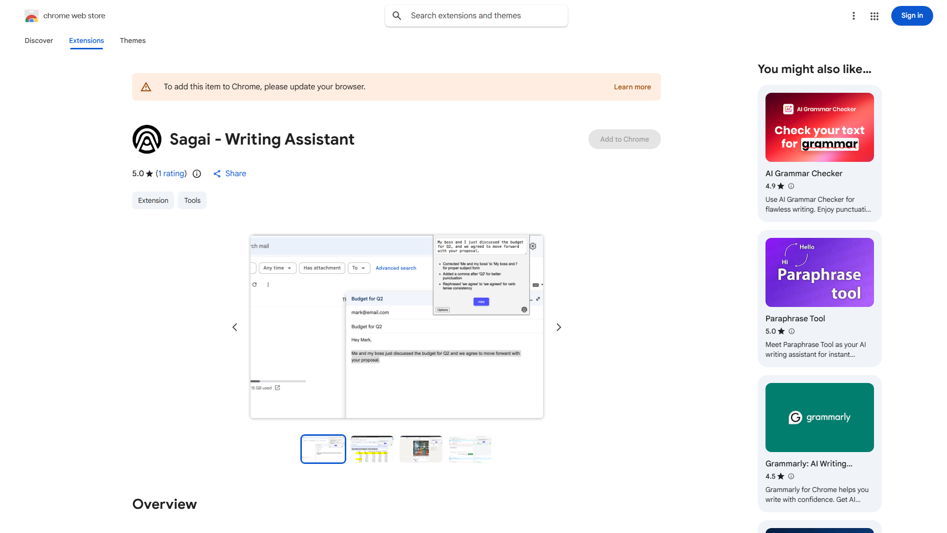Open the three-dot more options menu
Viewport: 947px width, 533px height.
[x=854, y=16]
